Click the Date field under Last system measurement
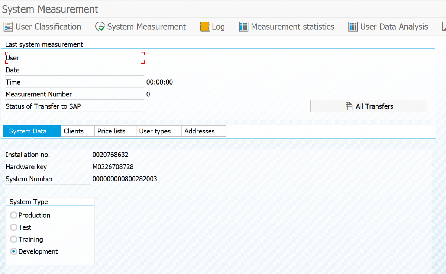The image size is (446, 274). pyautogui.click(x=74, y=70)
